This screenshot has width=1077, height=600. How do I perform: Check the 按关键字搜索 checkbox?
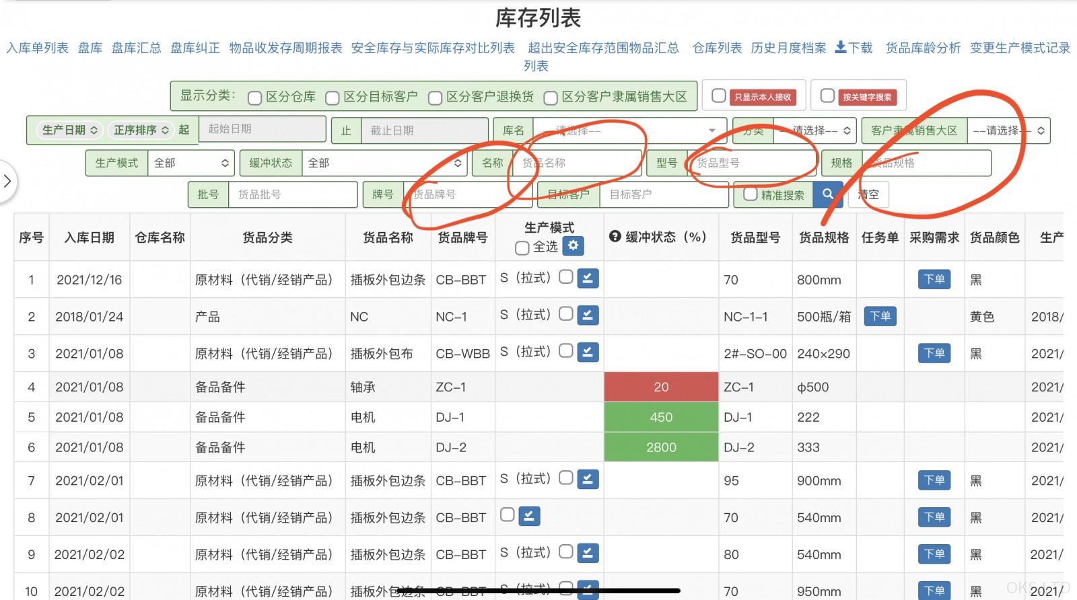[x=828, y=96]
